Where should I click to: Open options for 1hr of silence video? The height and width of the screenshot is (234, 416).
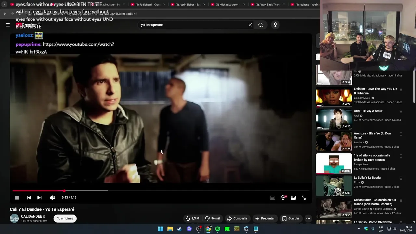click(401, 156)
